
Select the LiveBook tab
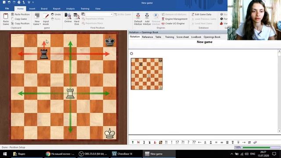point(196,37)
